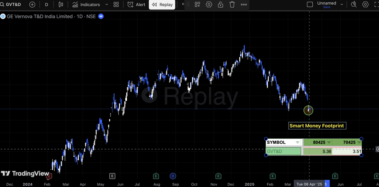The height and width of the screenshot is (187, 379).
Task: Select the layout square icon
Action: pos(310,4)
